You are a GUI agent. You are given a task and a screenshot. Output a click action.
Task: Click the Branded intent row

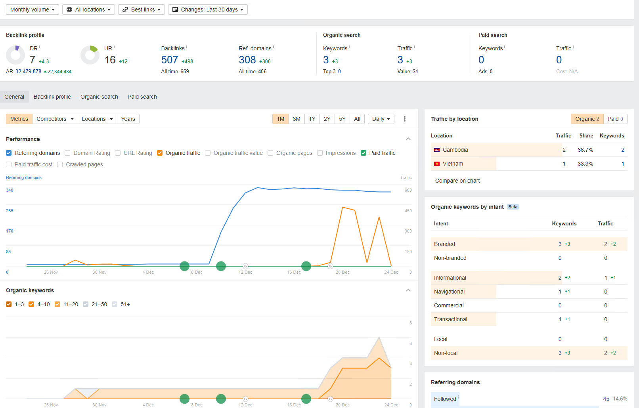tap(529, 244)
